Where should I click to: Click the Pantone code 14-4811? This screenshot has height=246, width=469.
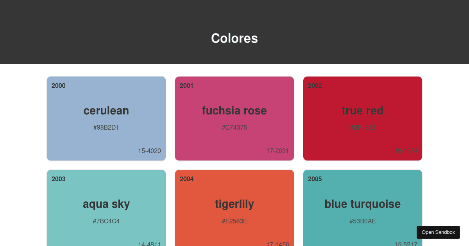click(x=149, y=244)
